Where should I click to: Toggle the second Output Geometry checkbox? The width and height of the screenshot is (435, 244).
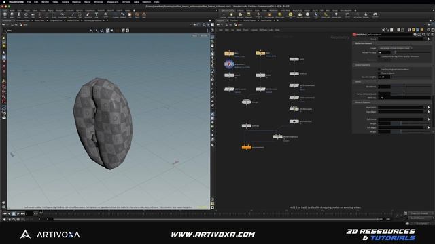pyautogui.click(x=379, y=73)
